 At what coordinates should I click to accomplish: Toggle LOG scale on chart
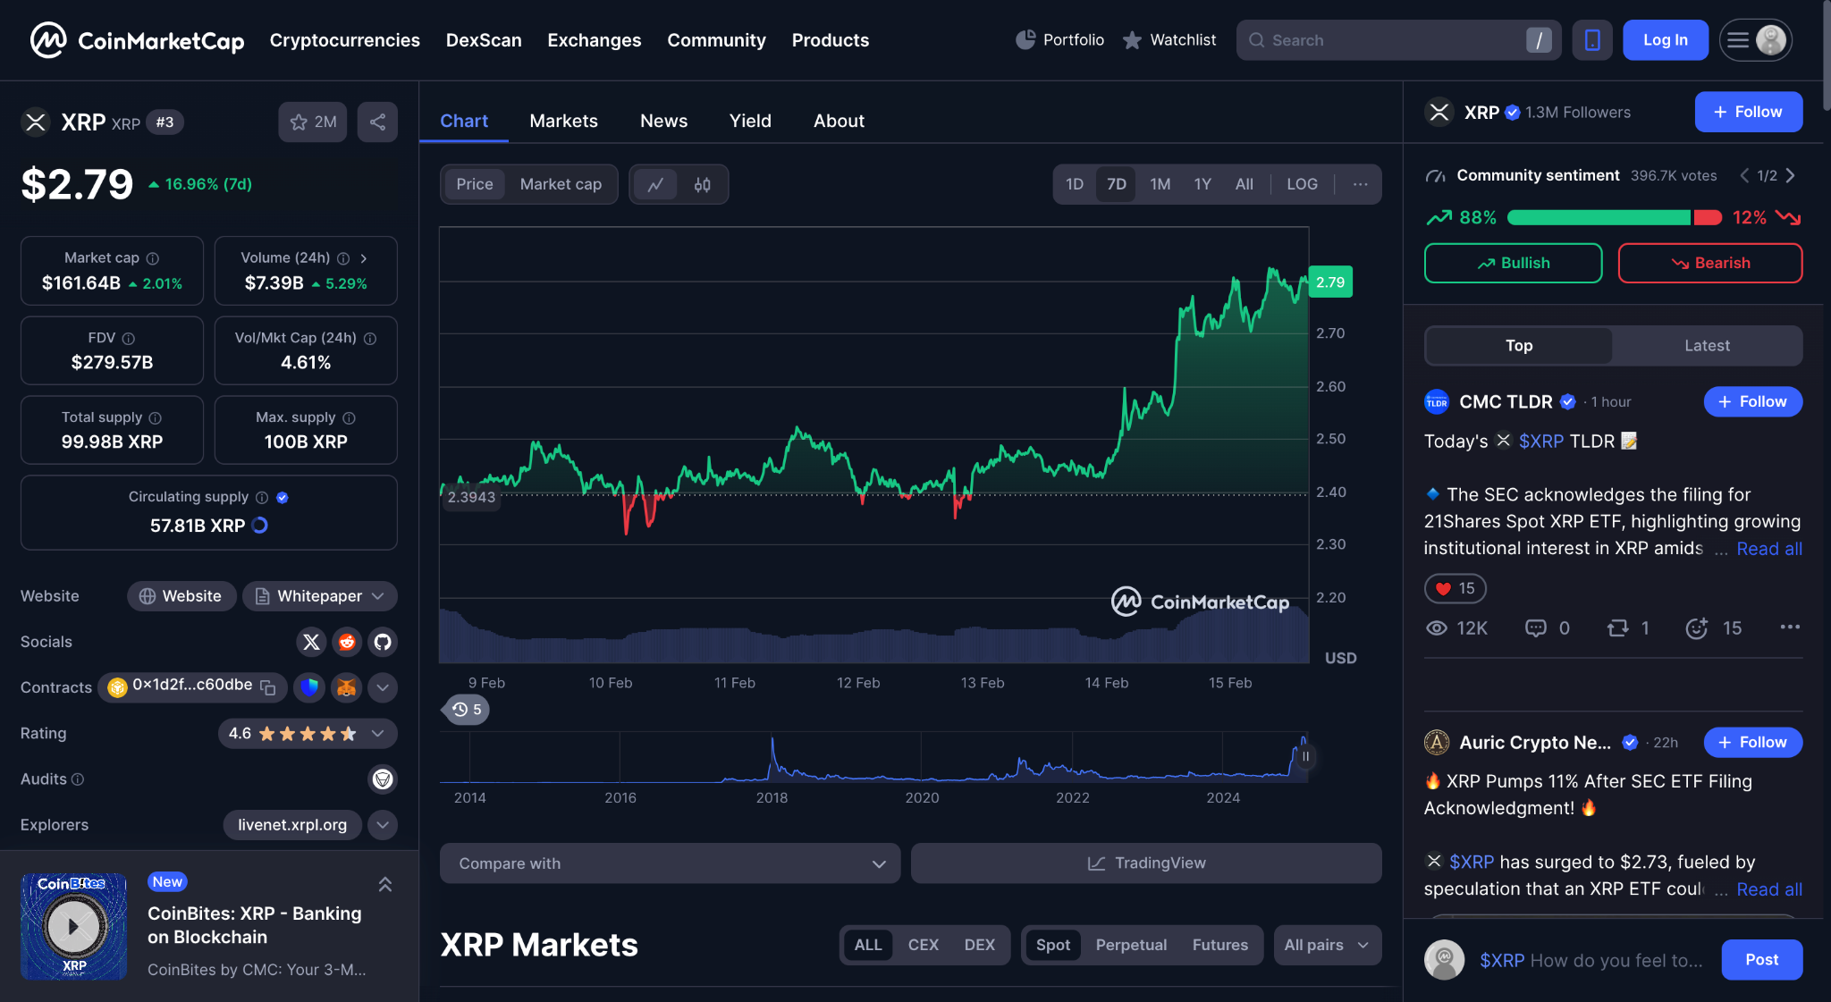pos(1302,185)
